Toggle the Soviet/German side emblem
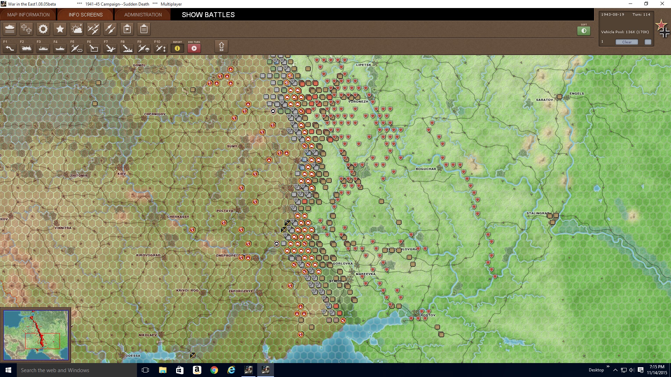Image resolution: width=671 pixels, height=377 pixels. (663, 29)
